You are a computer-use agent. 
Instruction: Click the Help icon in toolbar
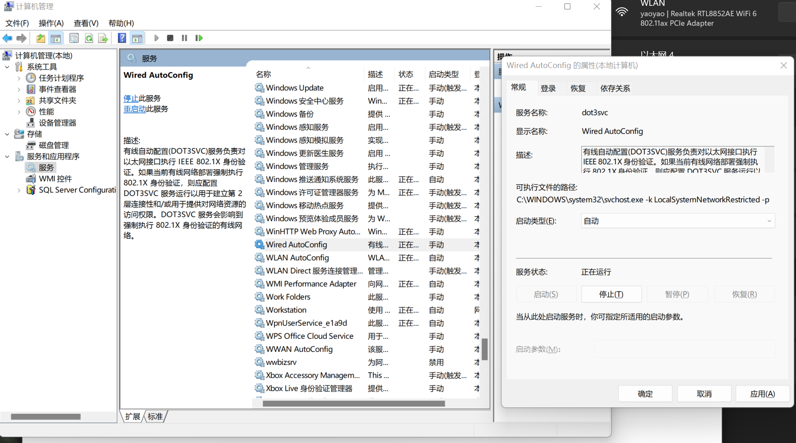122,38
